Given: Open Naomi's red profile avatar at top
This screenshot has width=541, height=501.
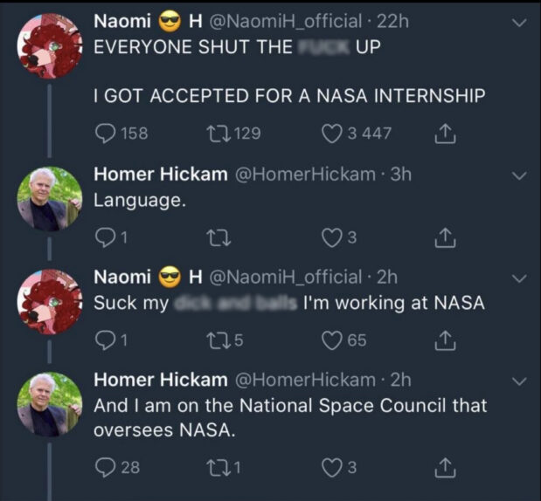Looking at the screenshot, I should pos(49,45).
